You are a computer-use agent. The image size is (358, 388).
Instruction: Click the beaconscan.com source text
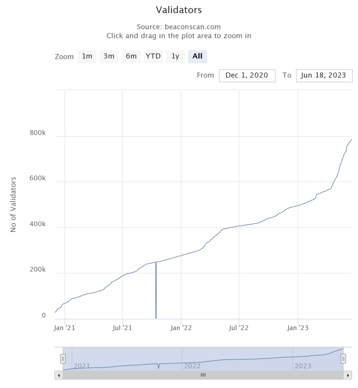[x=178, y=27]
